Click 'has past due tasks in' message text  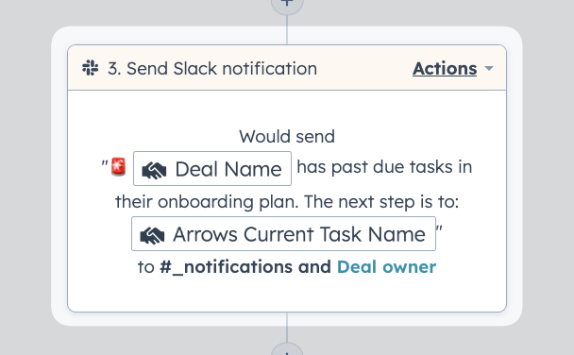tap(384, 167)
